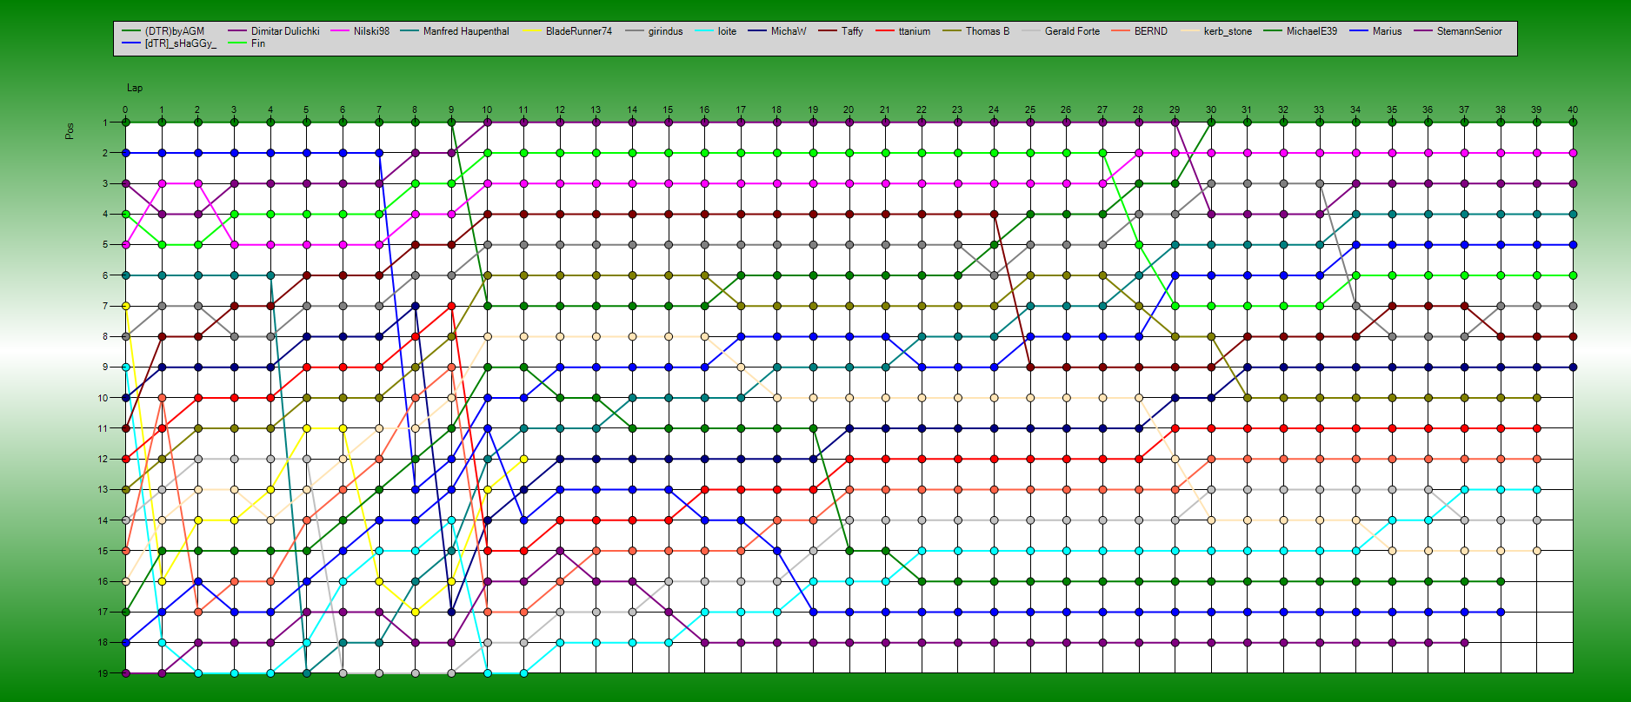The height and width of the screenshot is (702, 1631).
Task: Click lap number 33 on top axis
Action: [x=1319, y=110]
